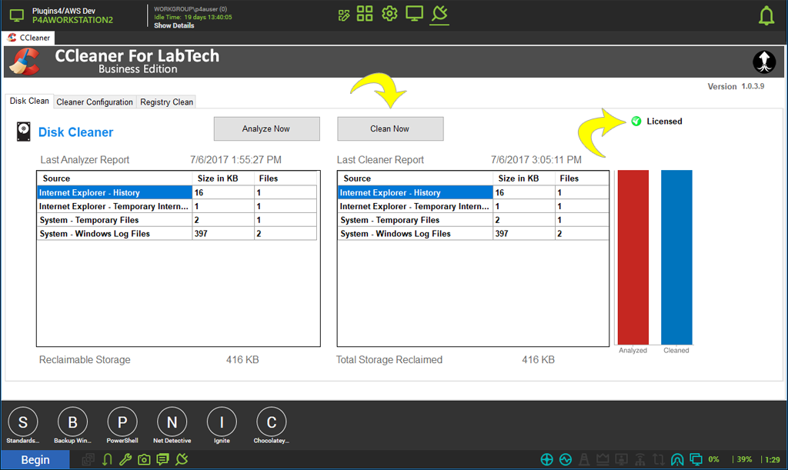Viewport: 788px width, 470px height.
Task: Click the greyed up-down arrows icon
Action: pos(659,459)
